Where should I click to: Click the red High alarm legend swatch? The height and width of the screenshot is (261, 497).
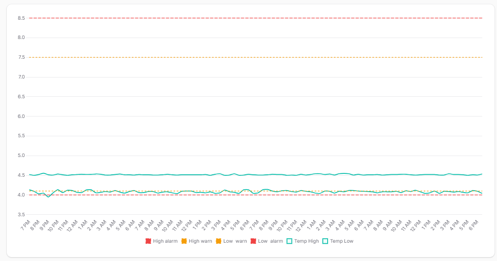pyautogui.click(x=148, y=241)
